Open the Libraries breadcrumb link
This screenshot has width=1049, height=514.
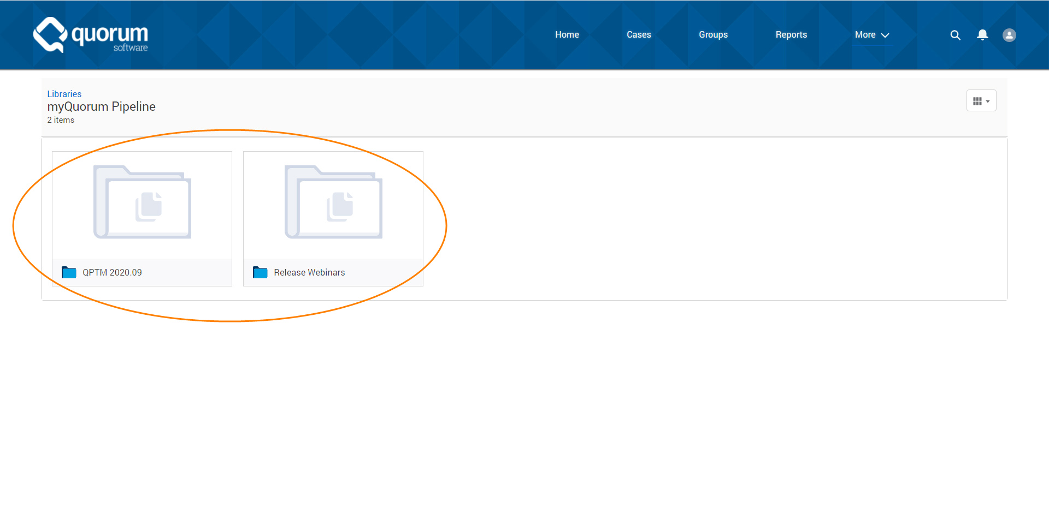click(x=64, y=94)
